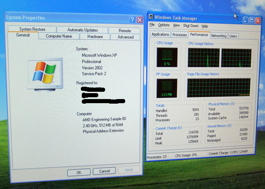Click the Windows Task Manager title bar icon
Viewport: 265px width, 189px height.
151,16
